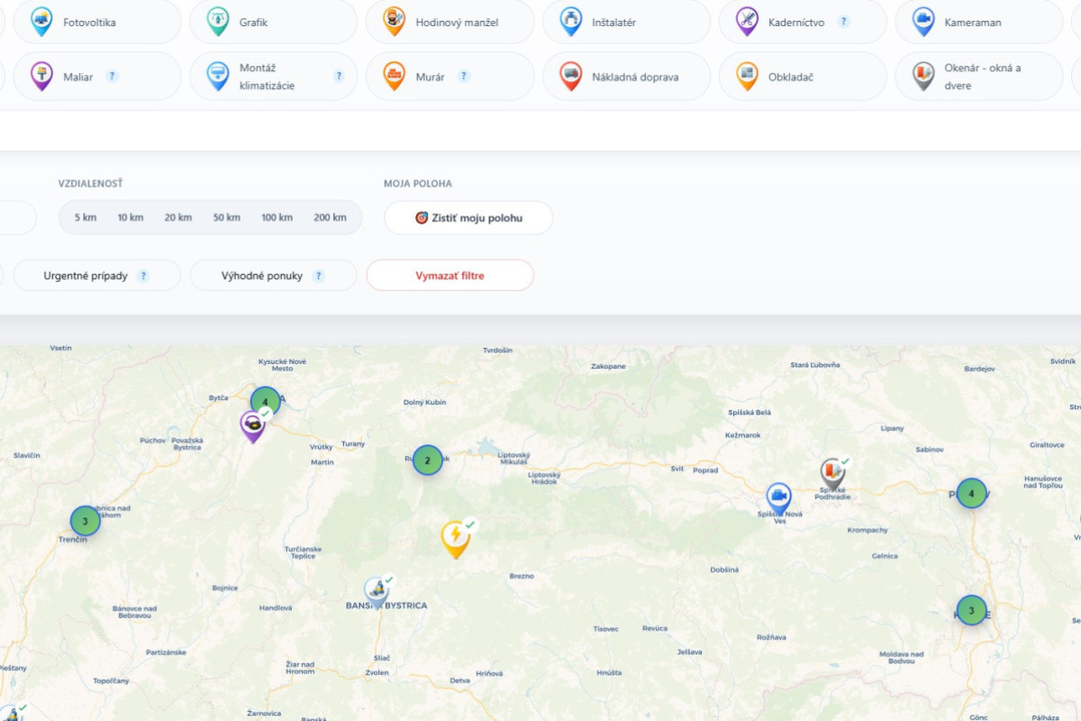
Task: Open the grey pin near Spišské Podhradie
Action: point(832,473)
